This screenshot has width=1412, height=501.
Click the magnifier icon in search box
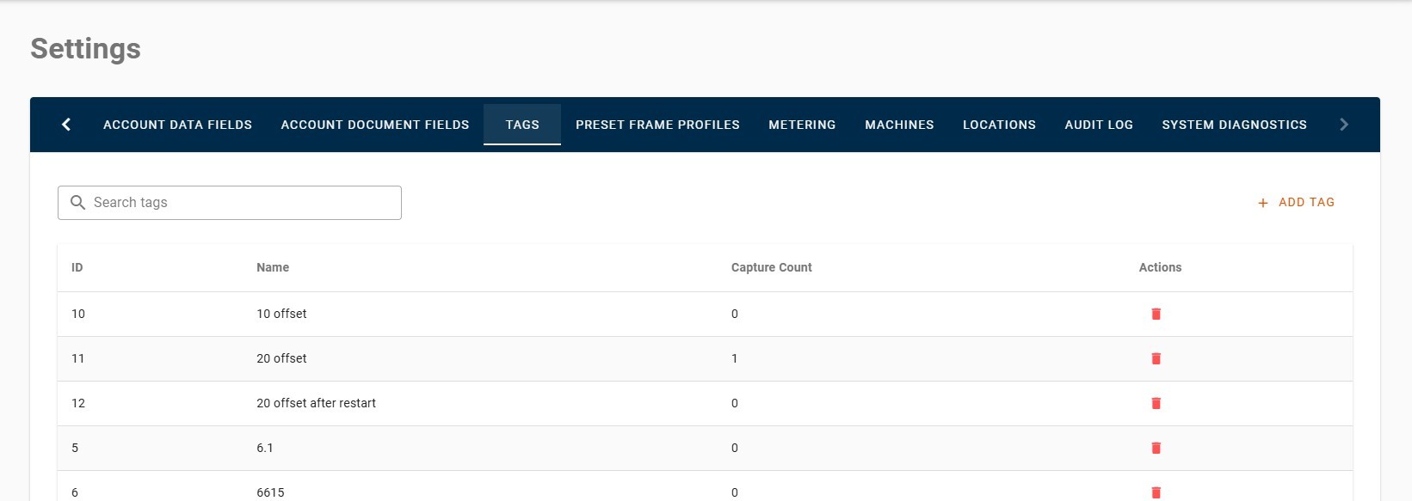(77, 202)
